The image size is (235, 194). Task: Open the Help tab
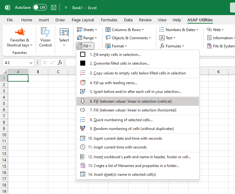tap(177, 20)
